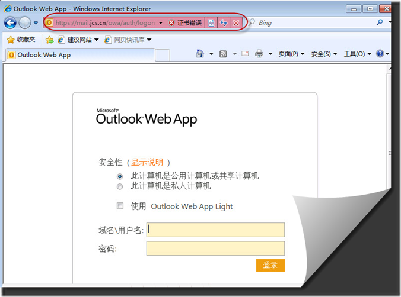Click the browser Back arrow button
Viewport: 401px width, 297px height.
click(10, 23)
